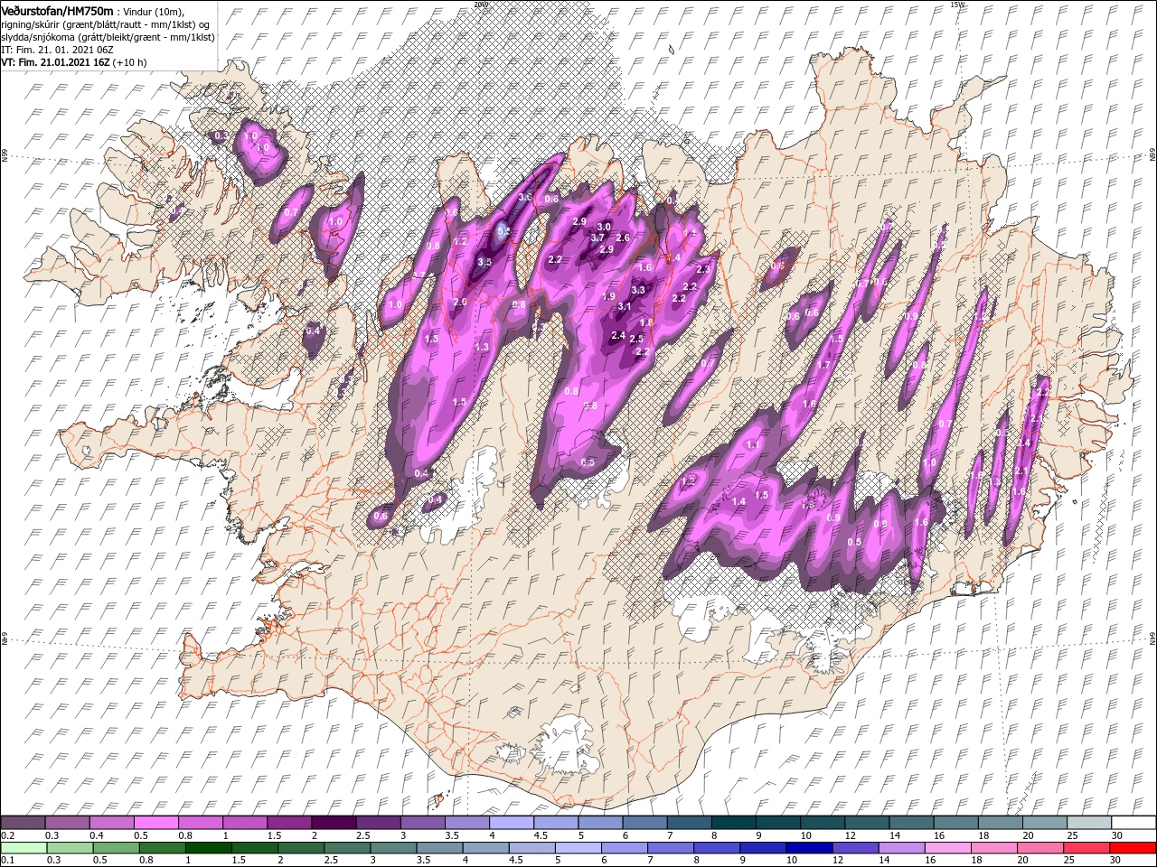The image size is (1157, 867).
Task: Click the '0.2' label in upper legend
Action: pyautogui.click(x=6, y=835)
